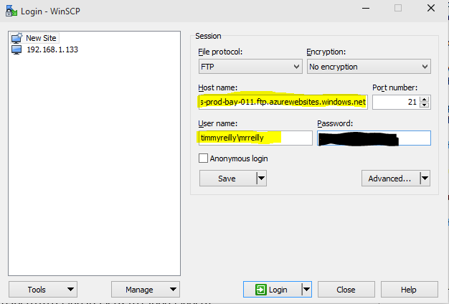
Task: Click the New Site computer icon
Action: point(16,38)
